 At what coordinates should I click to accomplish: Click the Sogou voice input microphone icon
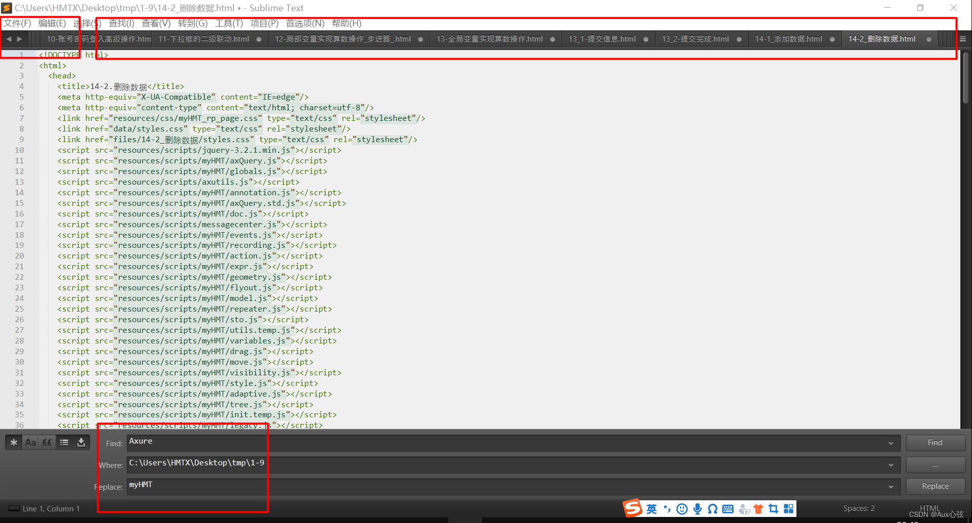pos(698,509)
